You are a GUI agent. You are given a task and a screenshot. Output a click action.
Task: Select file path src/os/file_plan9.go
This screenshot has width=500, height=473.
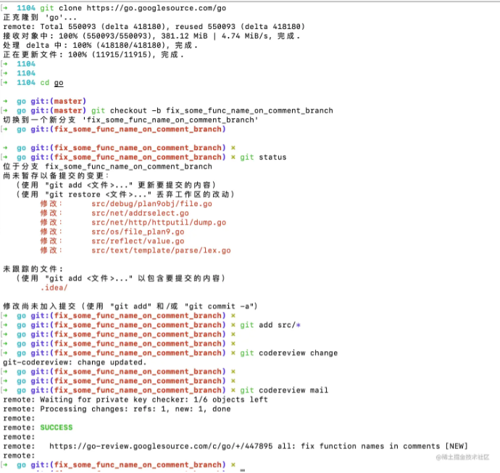(138, 231)
